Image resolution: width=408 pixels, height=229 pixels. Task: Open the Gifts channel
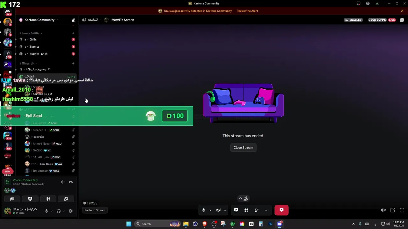pyautogui.click(x=46, y=39)
